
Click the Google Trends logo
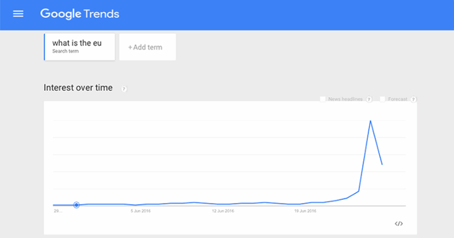coord(80,14)
